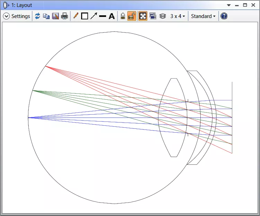Choose the arrow annotation tool
This screenshot has height=216, width=260.
[94, 16]
